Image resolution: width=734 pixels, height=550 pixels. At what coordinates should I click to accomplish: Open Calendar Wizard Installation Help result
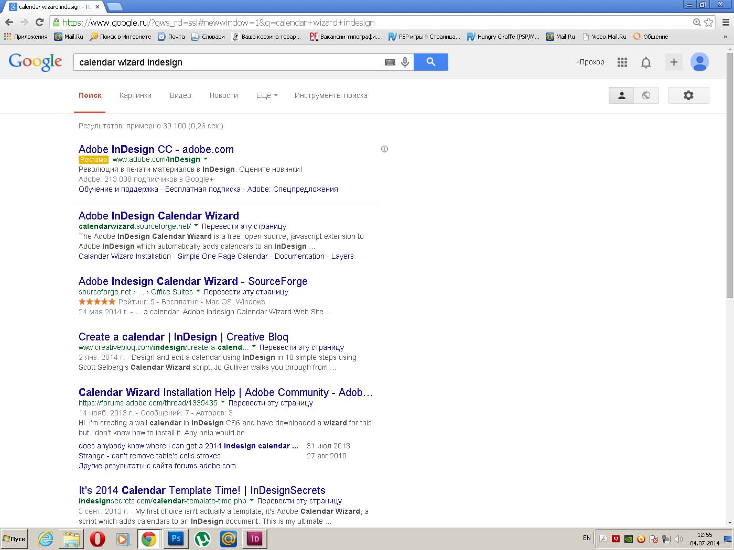click(x=226, y=392)
